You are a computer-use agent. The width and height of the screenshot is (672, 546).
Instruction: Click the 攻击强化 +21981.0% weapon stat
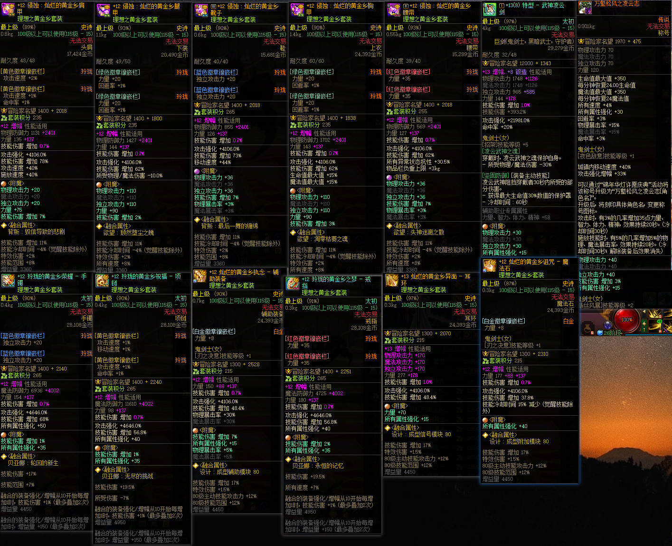[x=506, y=121]
